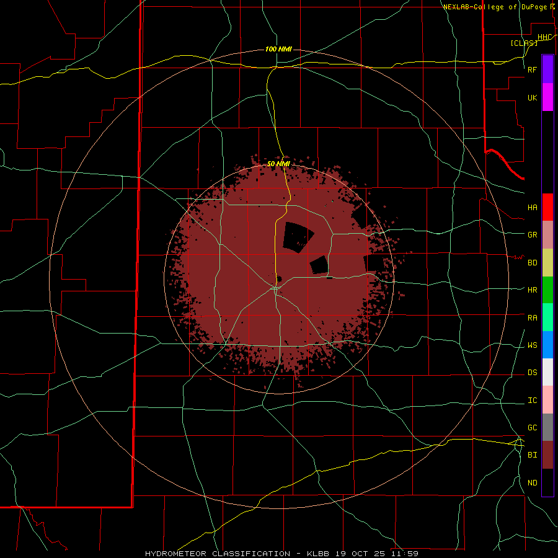Click the RF purple legend swatch
The image size is (558, 558).
pyautogui.click(x=547, y=69)
